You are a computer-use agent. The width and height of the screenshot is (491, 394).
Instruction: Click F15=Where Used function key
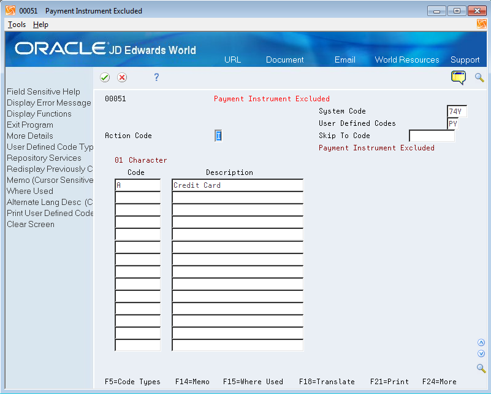[253, 382]
